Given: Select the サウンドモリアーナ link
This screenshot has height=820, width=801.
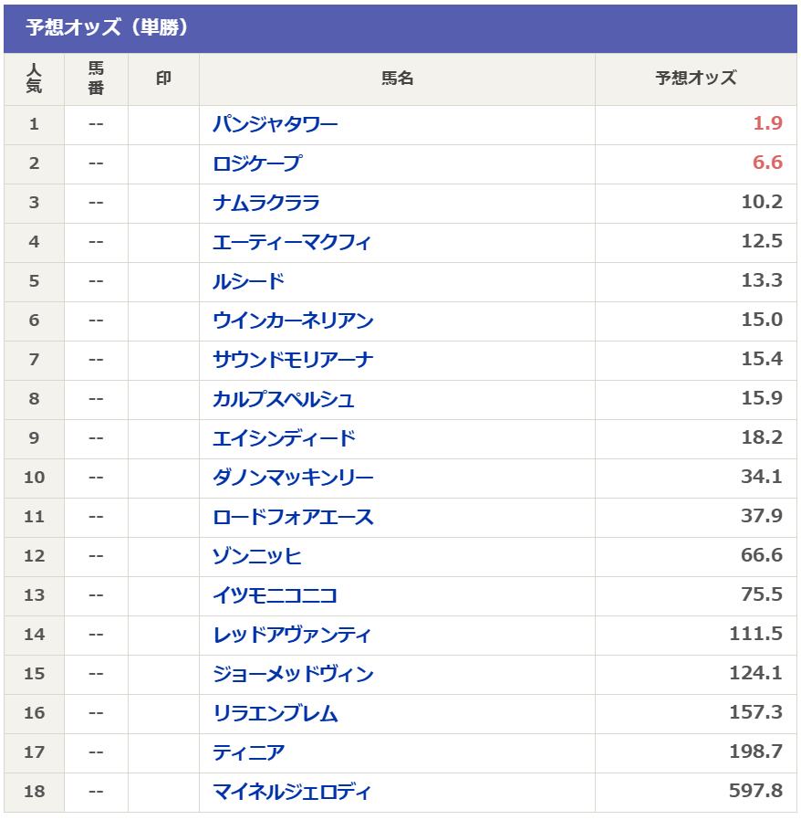Looking at the screenshot, I should click(x=293, y=360).
